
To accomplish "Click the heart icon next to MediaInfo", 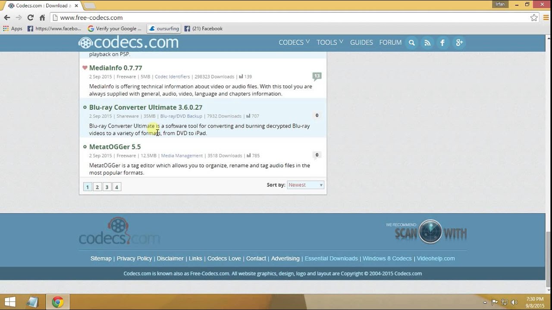I will 85,68.
